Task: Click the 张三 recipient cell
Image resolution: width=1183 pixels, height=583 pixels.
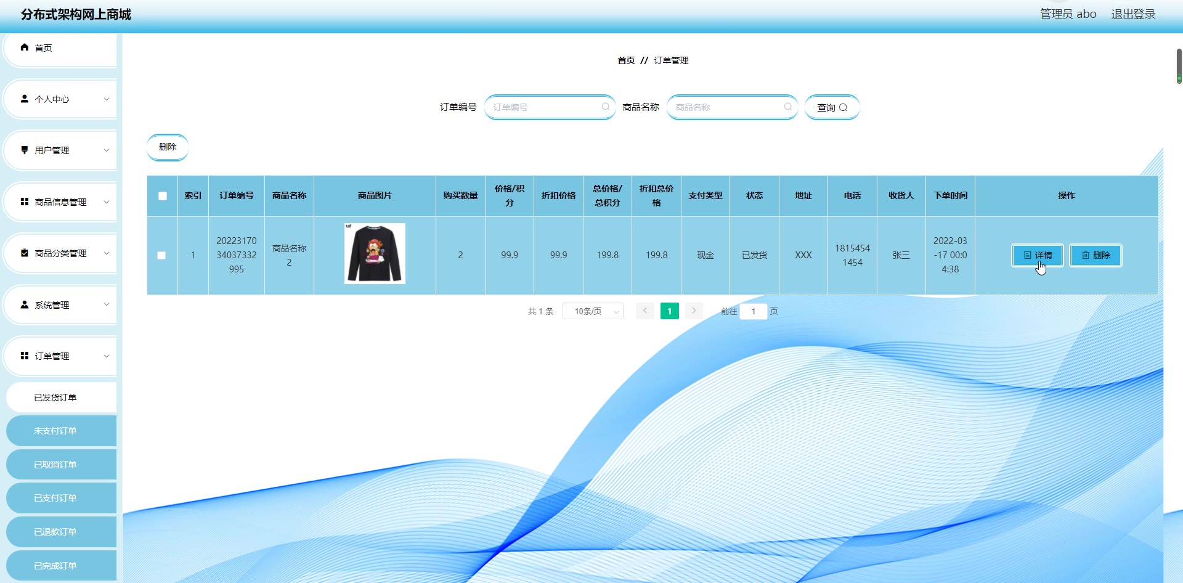Action: pyautogui.click(x=901, y=255)
